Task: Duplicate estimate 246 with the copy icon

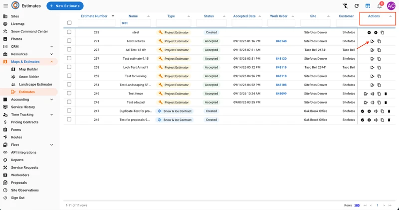Action: click(x=382, y=120)
